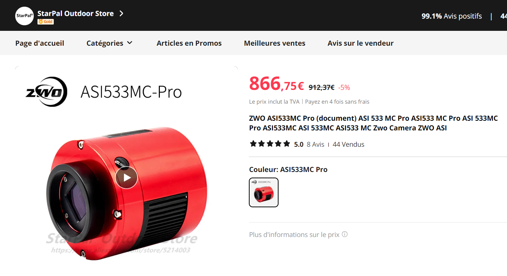Open Meilleures ventes tab
Image resolution: width=507 pixels, height=276 pixels.
tap(274, 43)
